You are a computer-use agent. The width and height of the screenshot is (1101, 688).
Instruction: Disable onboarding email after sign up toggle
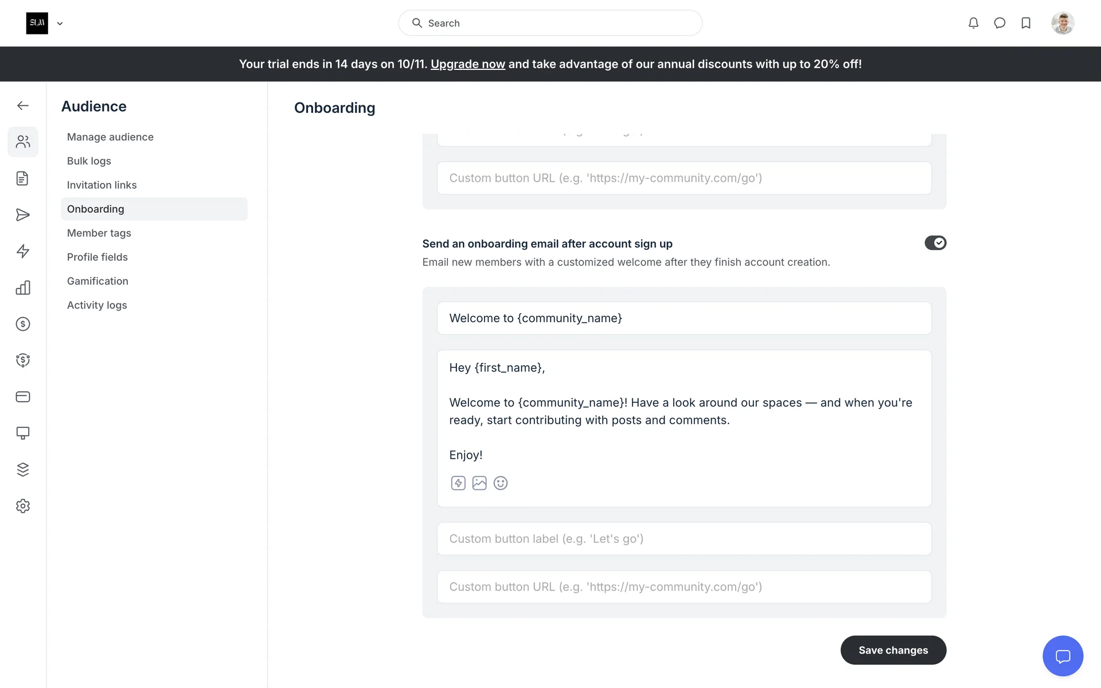pyautogui.click(x=935, y=243)
